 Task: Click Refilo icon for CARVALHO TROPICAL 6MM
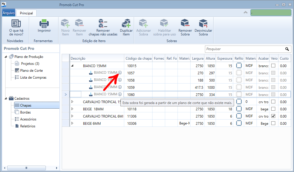pyautogui.click(x=239, y=116)
